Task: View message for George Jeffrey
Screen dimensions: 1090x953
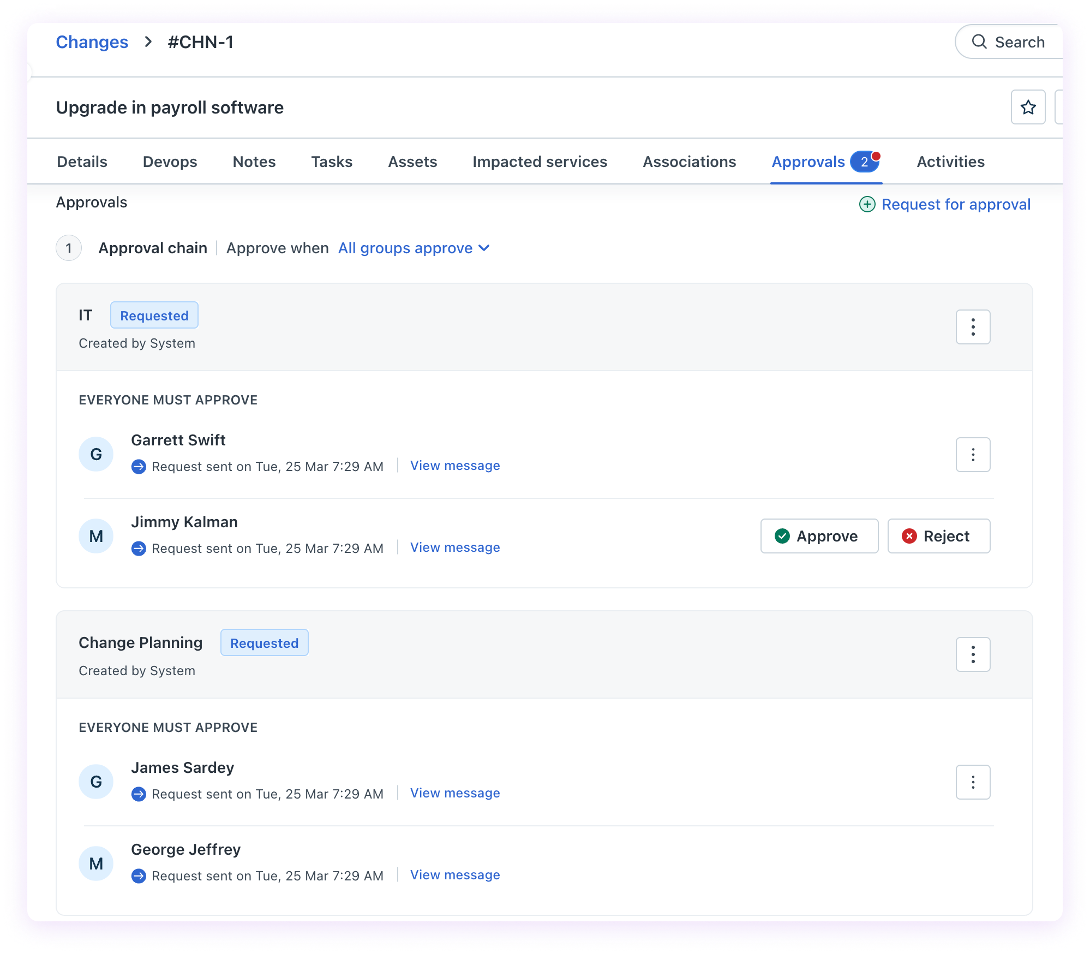Action: click(x=455, y=875)
